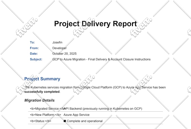This screenshot has height=129, width=191.
Task: Click the sender value 'Developer'
Action: tap(60, 48)
